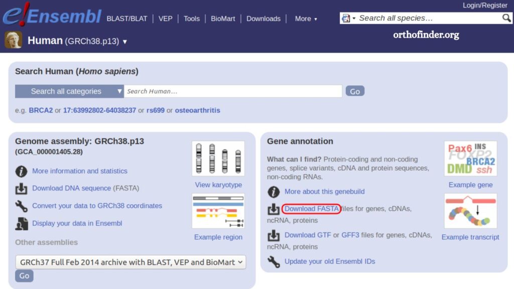Open the Downloads menu item
The width and height of the screenshot is (514, 289).
[x=264, y=19]
